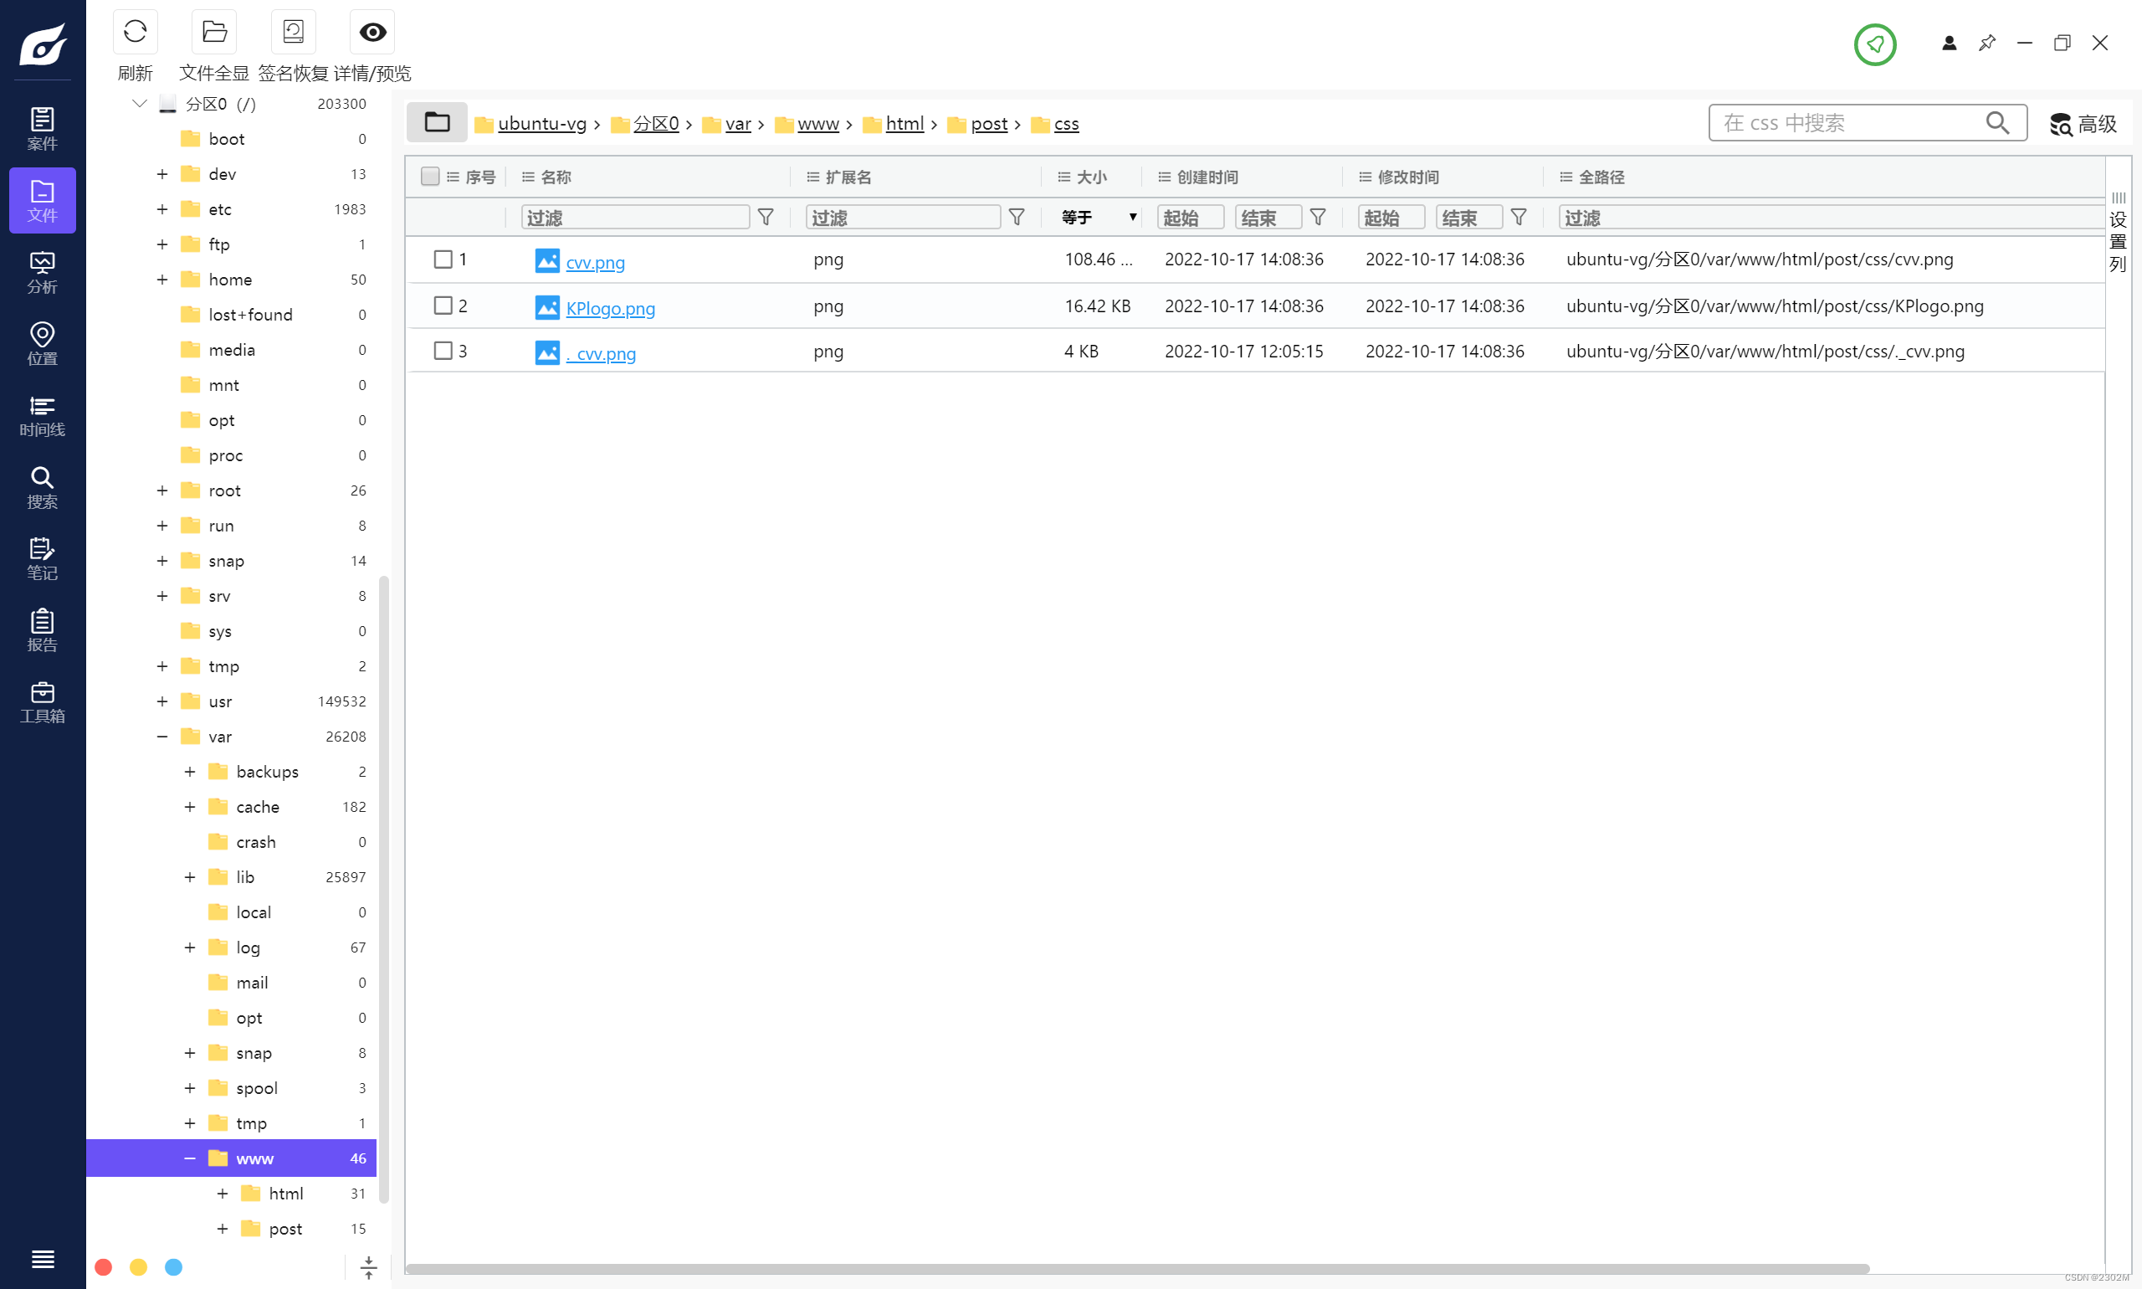Click the Refresh (刷新) toolbar icon
The image size is (2142, 1289).
135,33
